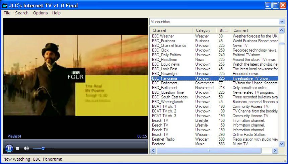Open the Help menu
This screenshot has width=288, height=164.
pos(56,13)
